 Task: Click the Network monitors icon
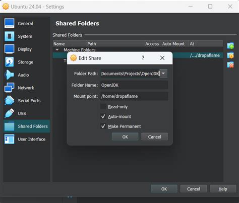(x=10, y=88)
